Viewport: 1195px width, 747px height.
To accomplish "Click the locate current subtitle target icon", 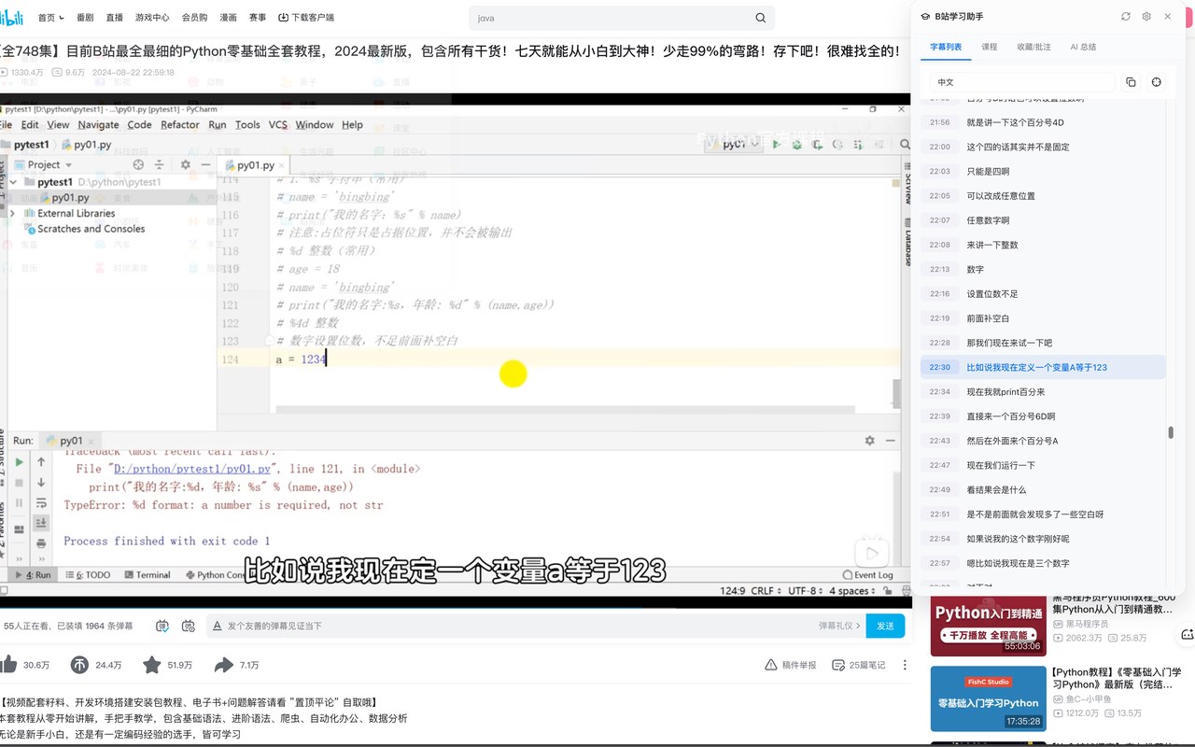I will 1157,82.
